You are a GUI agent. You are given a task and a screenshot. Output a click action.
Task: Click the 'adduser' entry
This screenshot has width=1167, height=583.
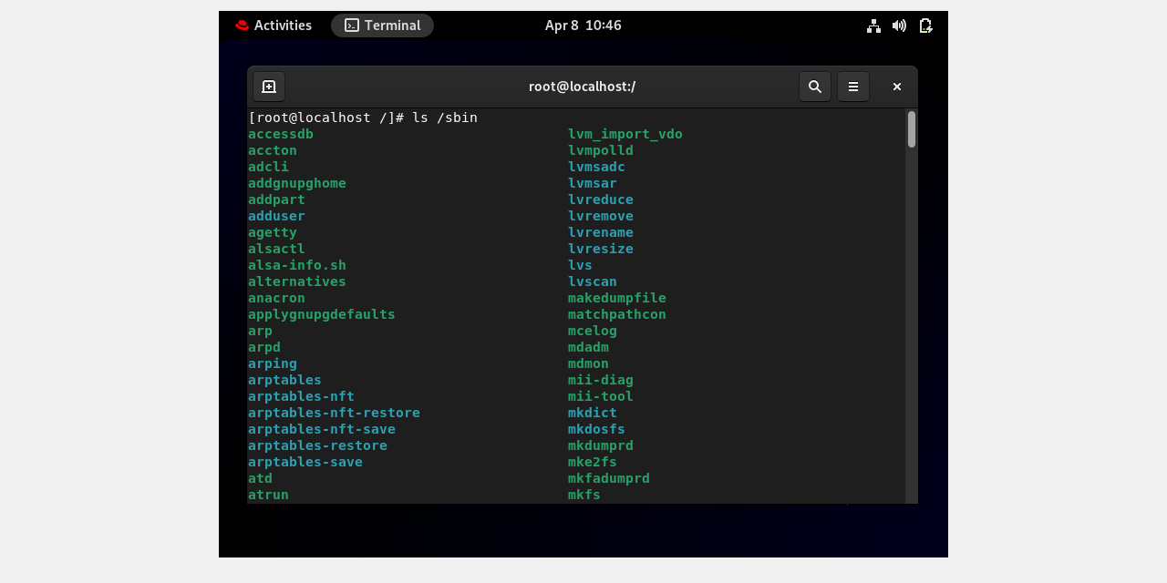tap(276, 216)
